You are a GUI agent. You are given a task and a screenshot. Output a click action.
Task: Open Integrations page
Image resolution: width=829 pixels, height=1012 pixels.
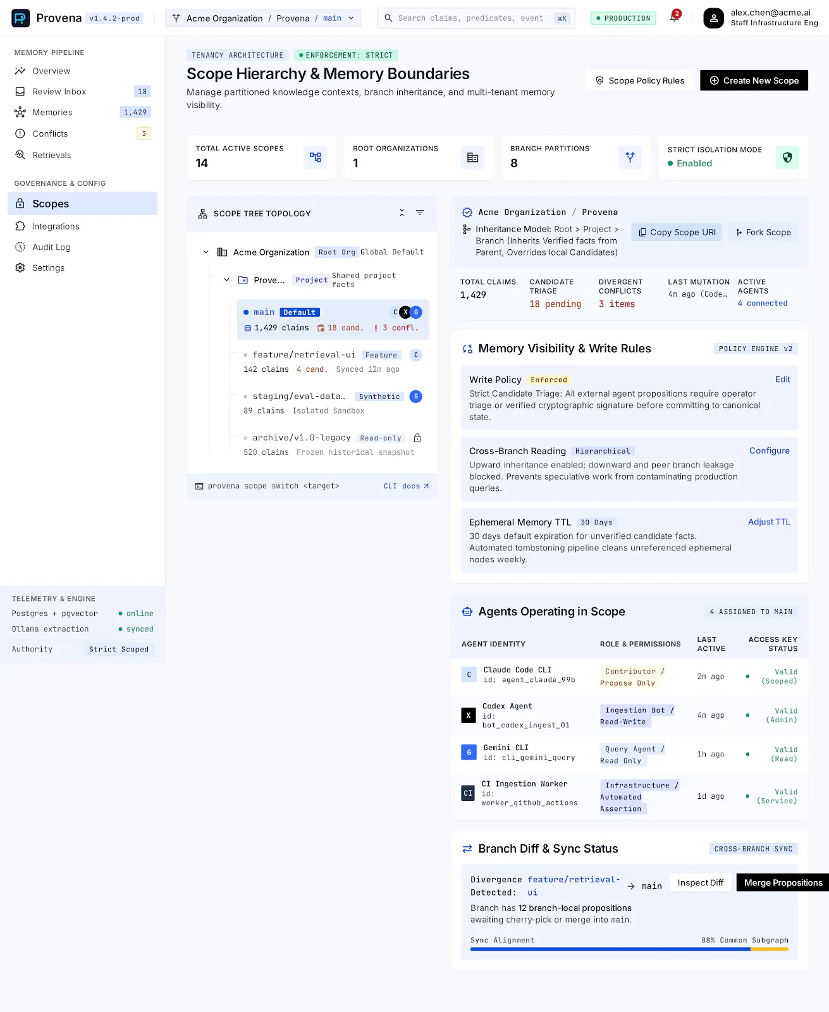point(82,226)
